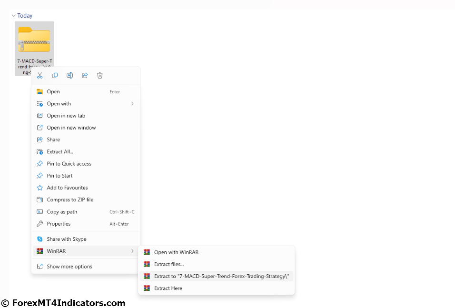Expand the Open with submenu
Image resolution: width=455 pixels, height=308 pixels.
[132, 103]
